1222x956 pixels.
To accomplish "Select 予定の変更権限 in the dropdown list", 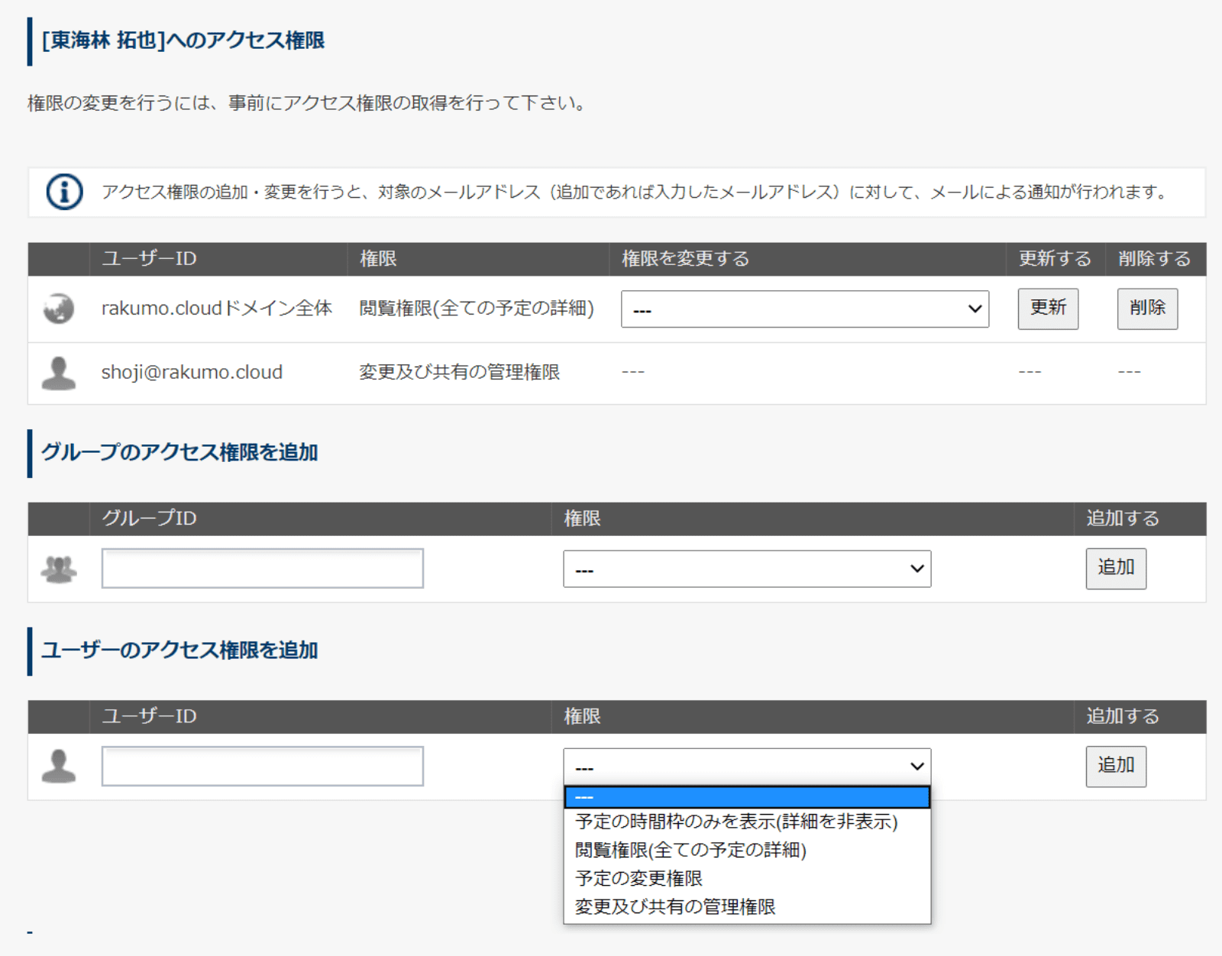I will (x=640, y=878).
